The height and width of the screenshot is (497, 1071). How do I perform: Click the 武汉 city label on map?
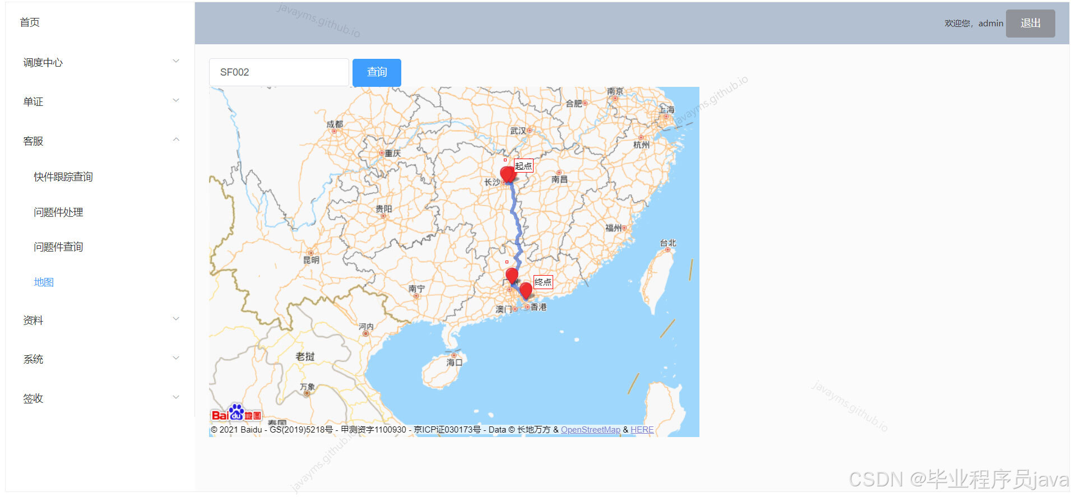coord(518,131)
